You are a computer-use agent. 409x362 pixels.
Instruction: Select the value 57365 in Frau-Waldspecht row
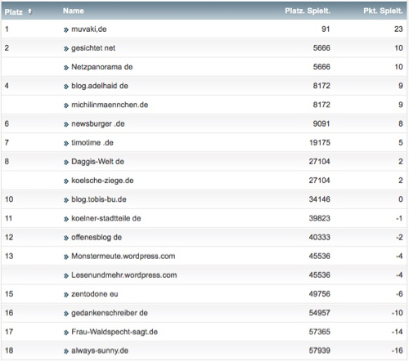[320, 332]
